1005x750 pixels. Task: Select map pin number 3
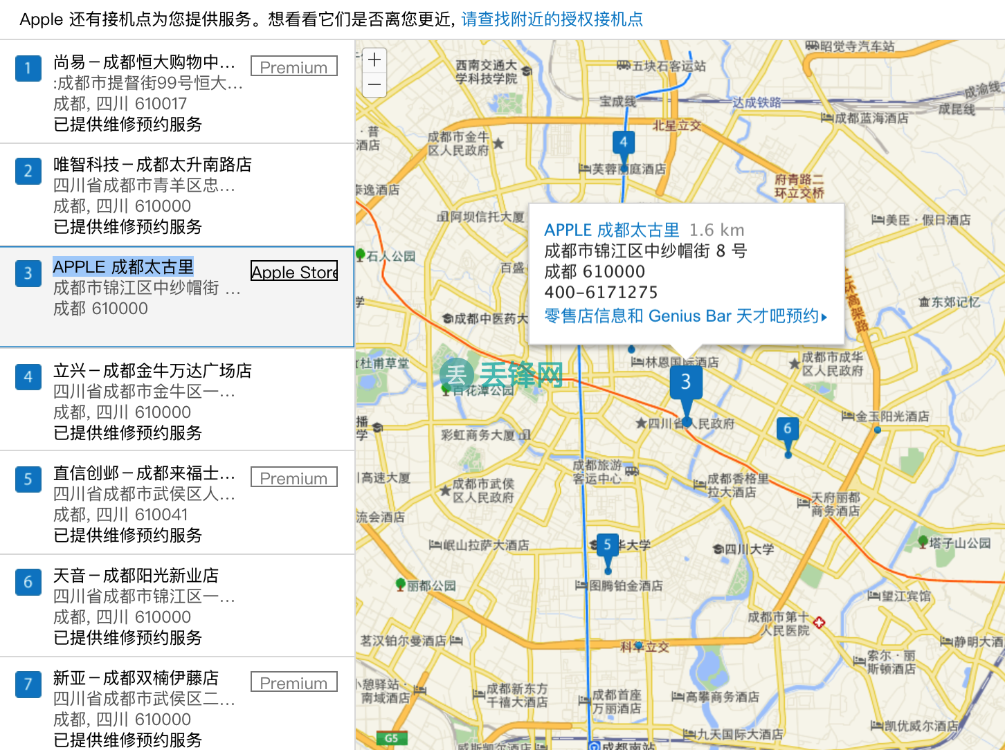tap(686, 394)
